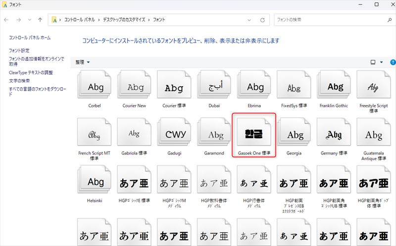Expand chevron after コントロール パネル breadcrumb
Viewport: 396px width, 246px height.
[x=99, y=20]
